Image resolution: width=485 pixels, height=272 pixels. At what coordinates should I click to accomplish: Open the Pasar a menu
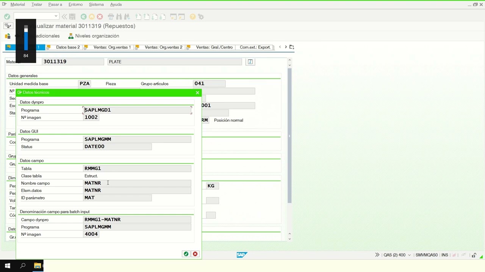pos(55,5)
